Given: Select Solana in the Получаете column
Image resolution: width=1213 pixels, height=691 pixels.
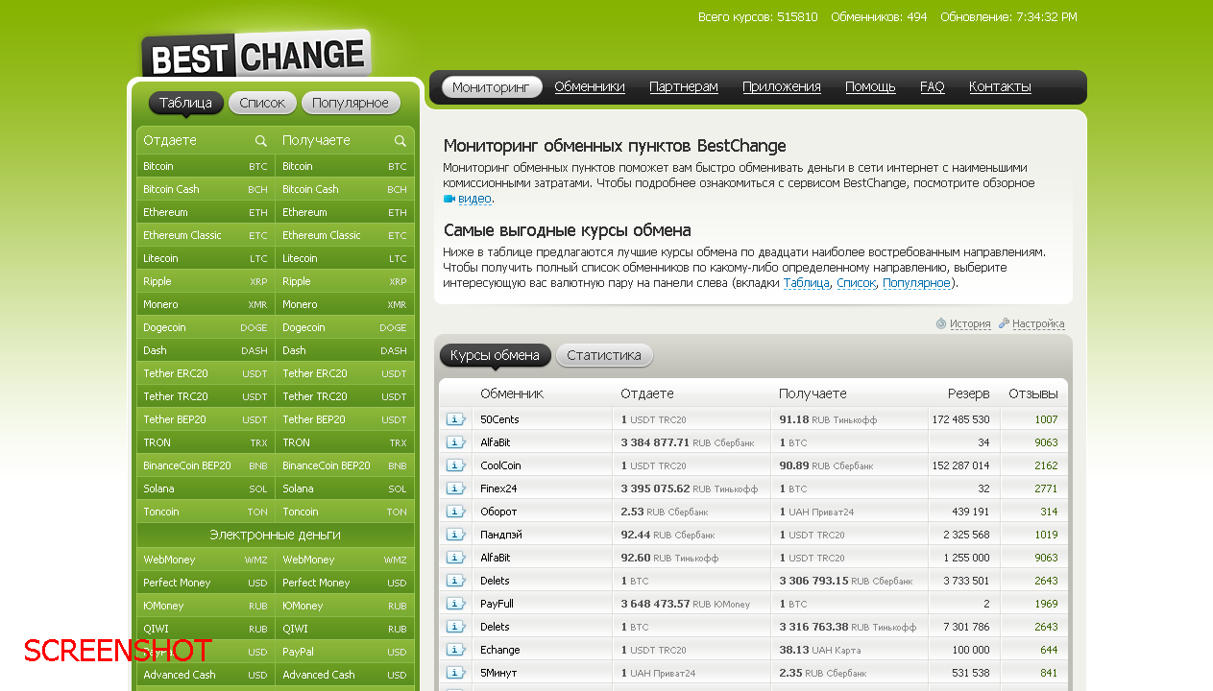Looking at the screenshot, I should click(345, 488).
